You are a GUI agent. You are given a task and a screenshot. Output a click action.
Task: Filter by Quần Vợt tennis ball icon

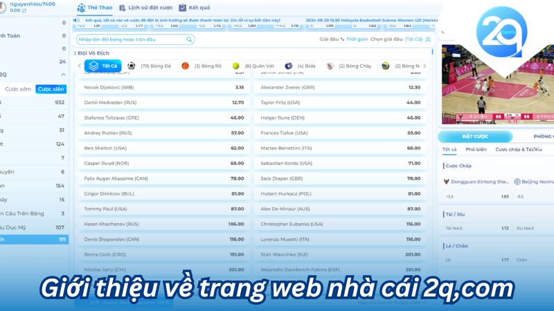pos(235,66)
